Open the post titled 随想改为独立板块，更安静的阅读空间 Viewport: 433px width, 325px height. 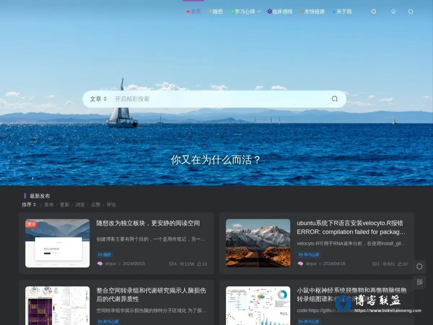148,223
